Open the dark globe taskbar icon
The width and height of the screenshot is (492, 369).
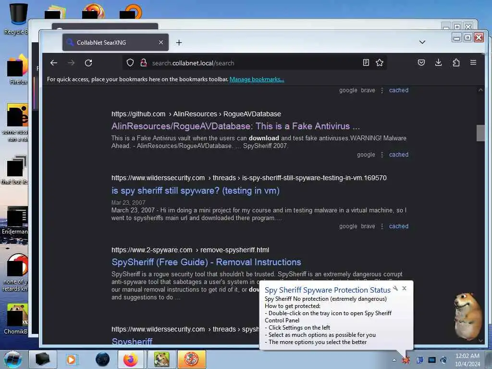pyautogui.click(x=102, y=359)
